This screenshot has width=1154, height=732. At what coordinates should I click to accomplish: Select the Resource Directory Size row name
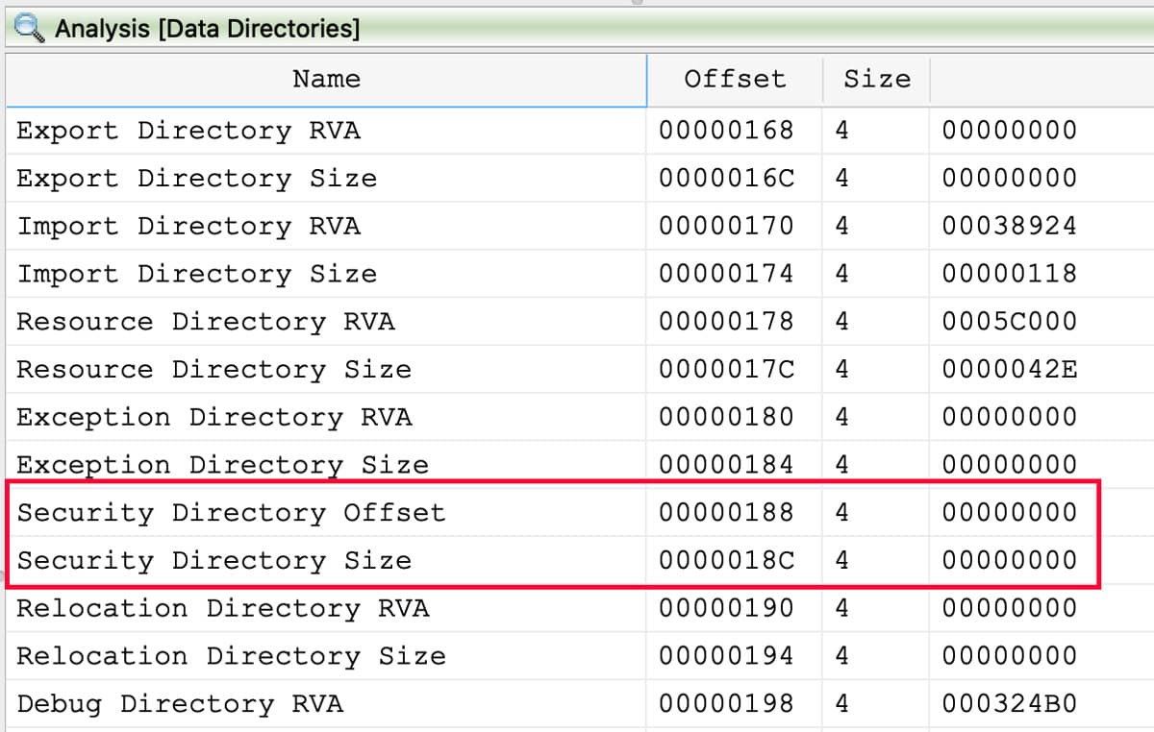[213, 369]
